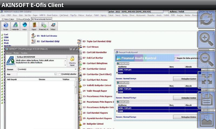Open 14- Valör Hesaplı Rapor link
This screenshot has height=129, width=216.
click(x=95, y=91)
